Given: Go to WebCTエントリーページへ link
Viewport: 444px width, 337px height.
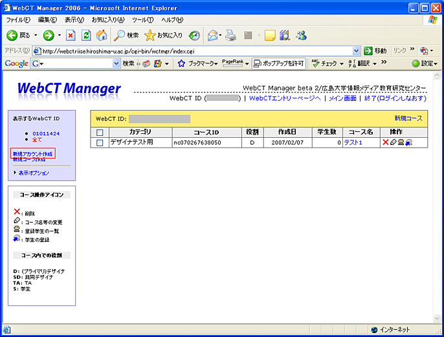Looking at the screenshot, I should 285,98.
